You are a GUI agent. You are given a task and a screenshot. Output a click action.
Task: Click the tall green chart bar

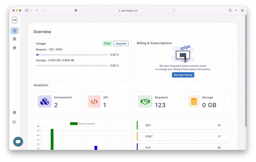tap(52, 139)
